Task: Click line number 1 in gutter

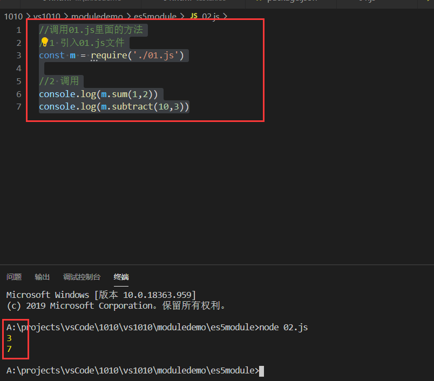Action: tap(18, 30)
